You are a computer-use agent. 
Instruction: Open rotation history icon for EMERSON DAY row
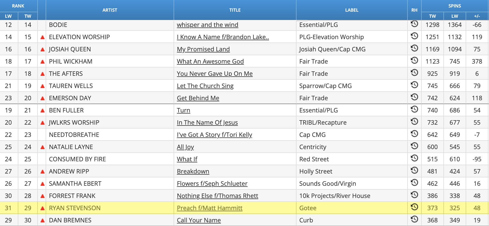(x=414, y=97)
